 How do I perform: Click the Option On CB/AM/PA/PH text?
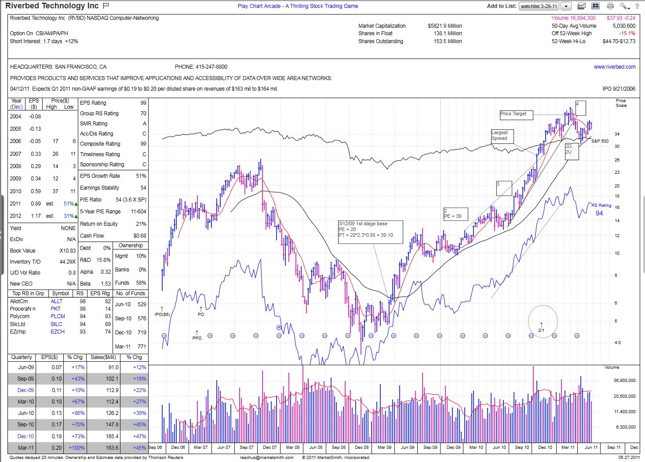39,33
